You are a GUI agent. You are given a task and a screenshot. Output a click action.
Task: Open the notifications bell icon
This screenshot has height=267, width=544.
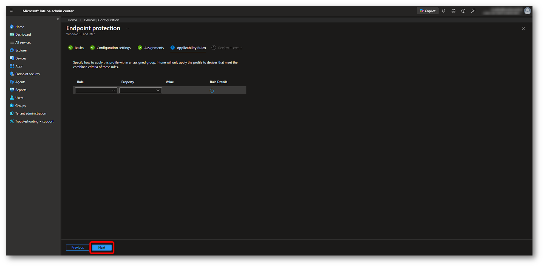[444, 11]
